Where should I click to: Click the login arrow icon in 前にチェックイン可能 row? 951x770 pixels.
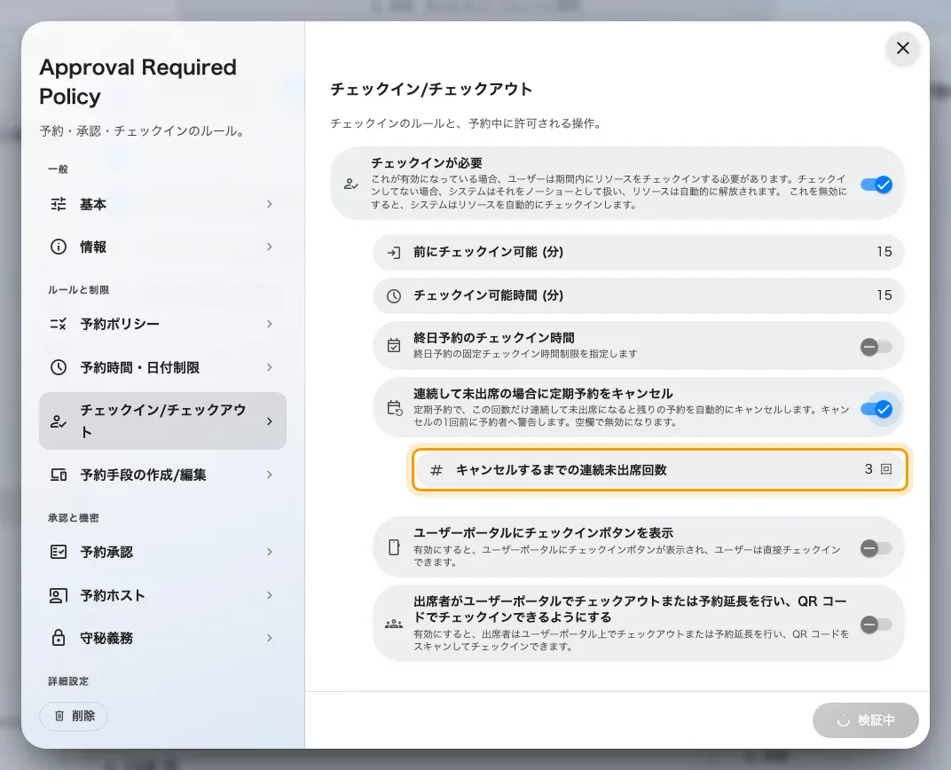tap(394, 252)
